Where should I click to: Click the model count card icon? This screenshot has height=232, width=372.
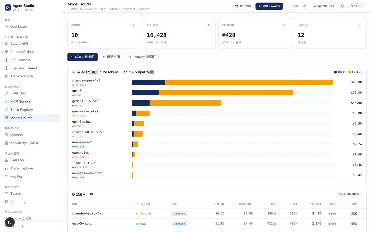pos(133,25)
